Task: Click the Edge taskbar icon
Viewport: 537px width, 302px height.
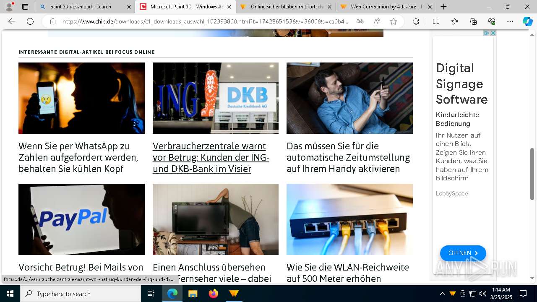Action: pyautogui.click(x=172, y=294)
